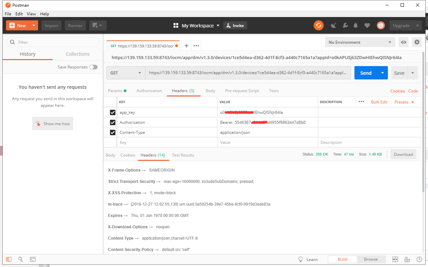Screen dimensions: 428x267
Task: Click the light bulb Learn icon
Action: (x=300, y=259)
